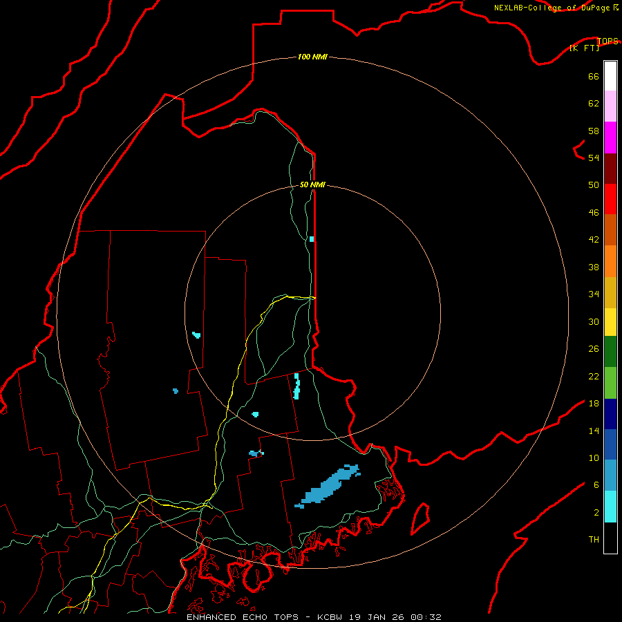Click the '10' legend value
622x622 pixels.
coord(594,458)
